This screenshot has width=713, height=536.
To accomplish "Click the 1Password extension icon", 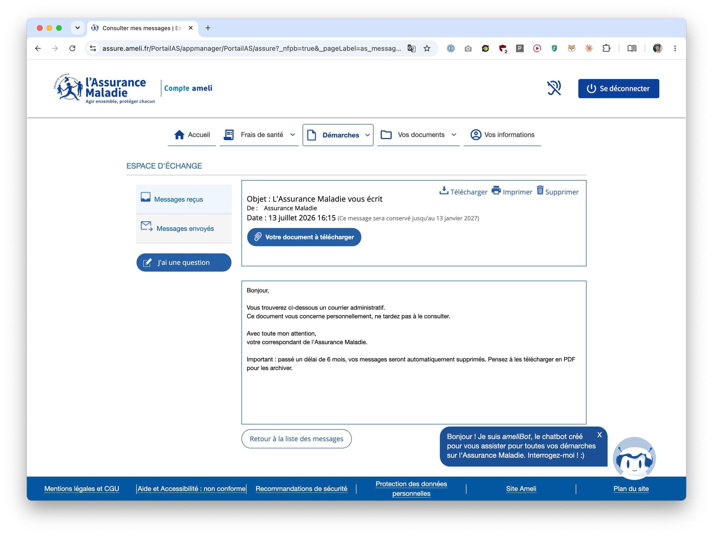I will 451,48.
